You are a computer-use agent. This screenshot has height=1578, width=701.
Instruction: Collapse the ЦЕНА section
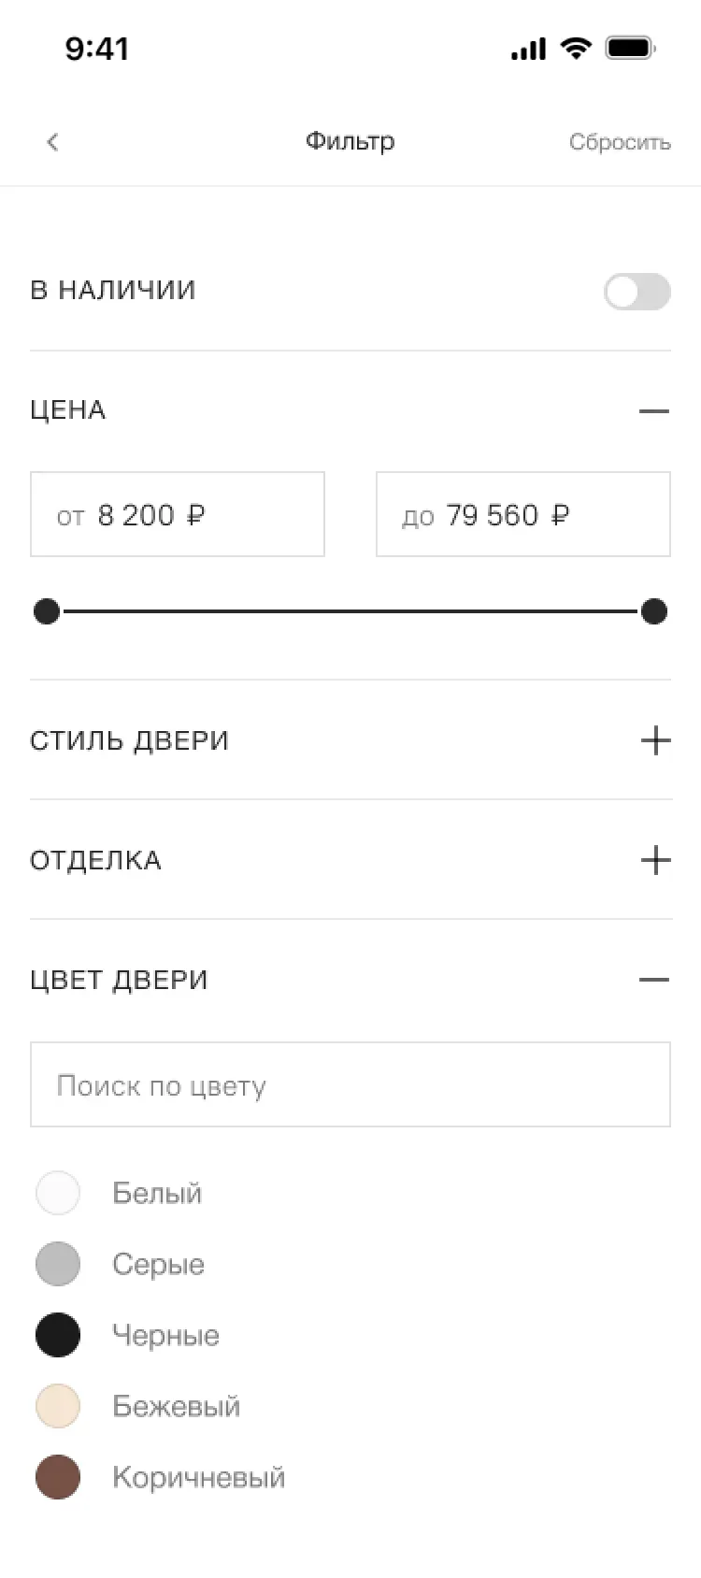654,411
